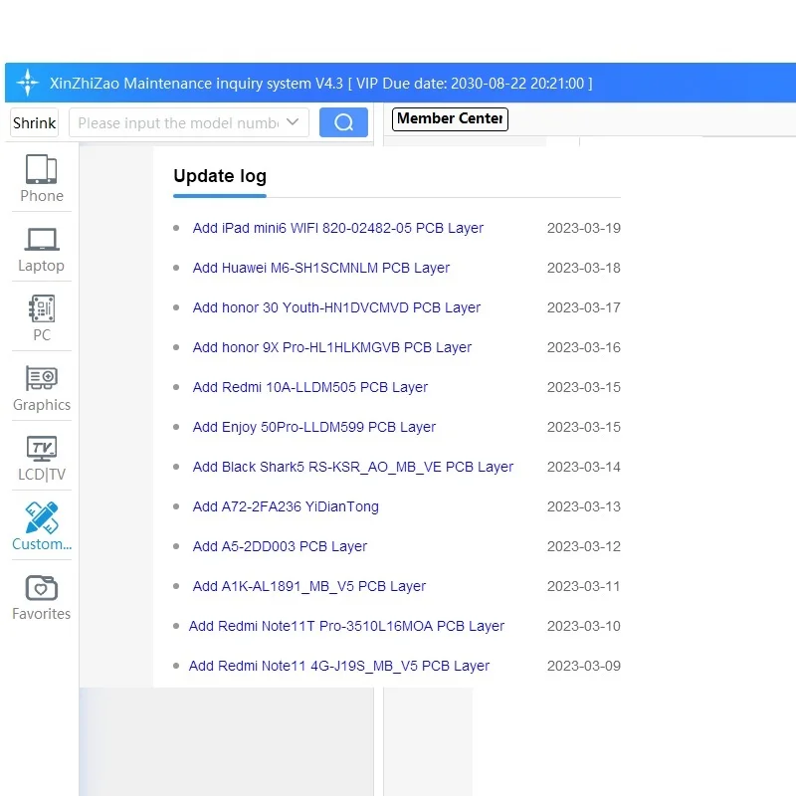Open Add A72-2FA236 YiDianTong entry

point(286,506)
